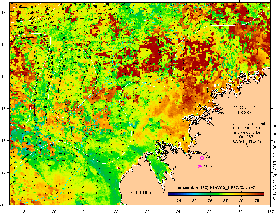Click longitude axis label 126

pos(239,211)
